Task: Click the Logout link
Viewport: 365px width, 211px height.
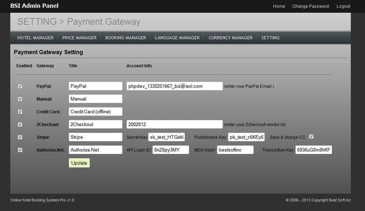Action: point(343,6)
